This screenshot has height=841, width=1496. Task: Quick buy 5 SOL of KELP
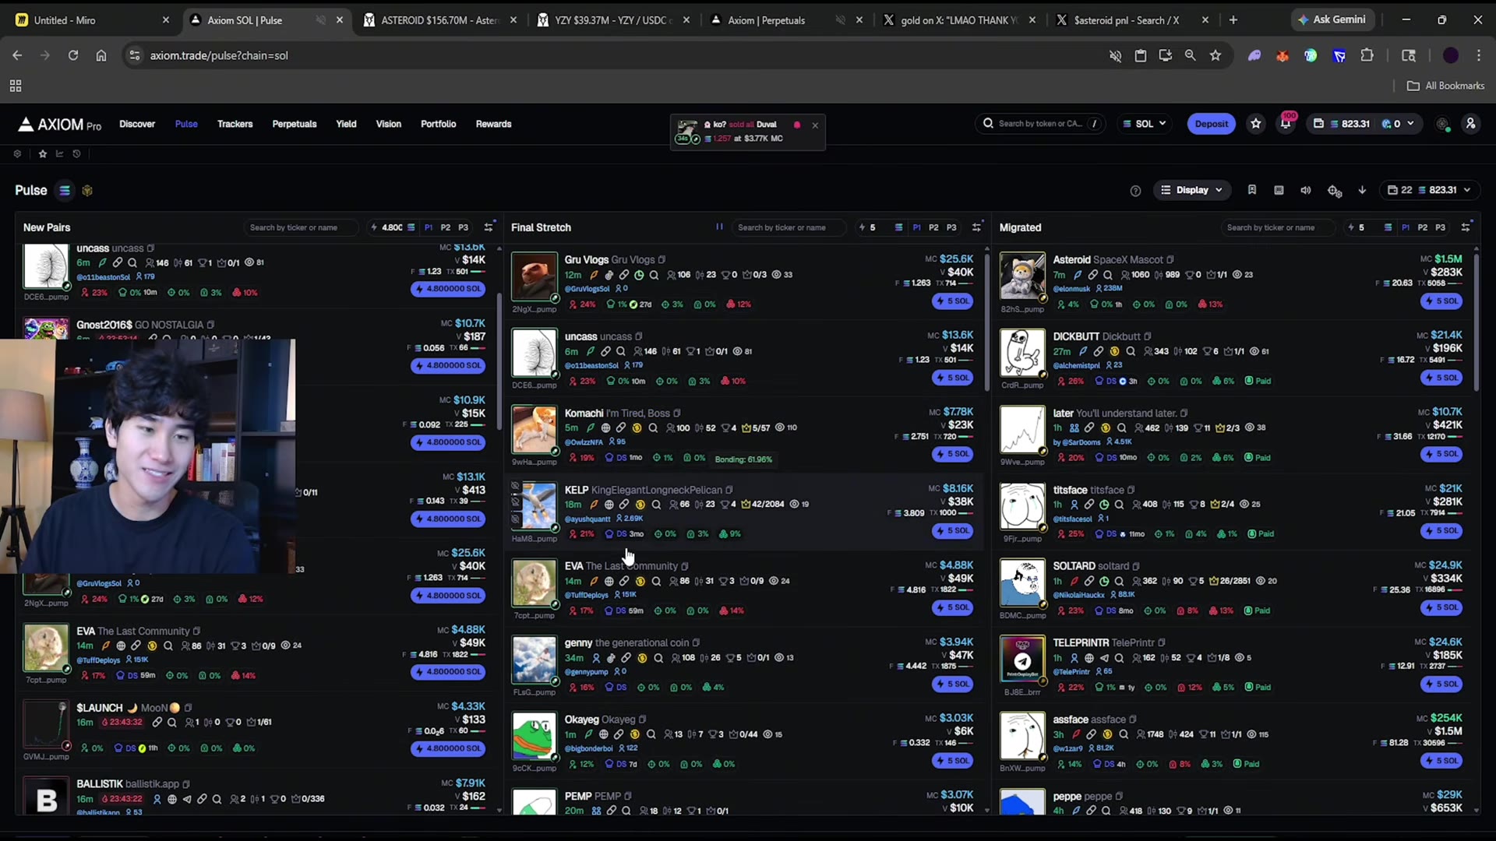953,530
